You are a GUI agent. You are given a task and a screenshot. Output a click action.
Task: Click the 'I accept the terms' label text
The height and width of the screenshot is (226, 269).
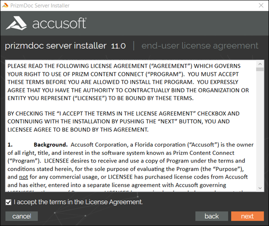pyautogui.click(x=78, y=202)
